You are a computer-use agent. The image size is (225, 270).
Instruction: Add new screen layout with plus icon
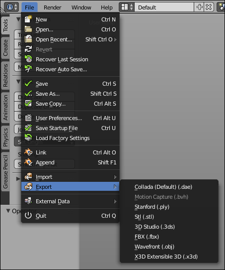coord(199,7)
